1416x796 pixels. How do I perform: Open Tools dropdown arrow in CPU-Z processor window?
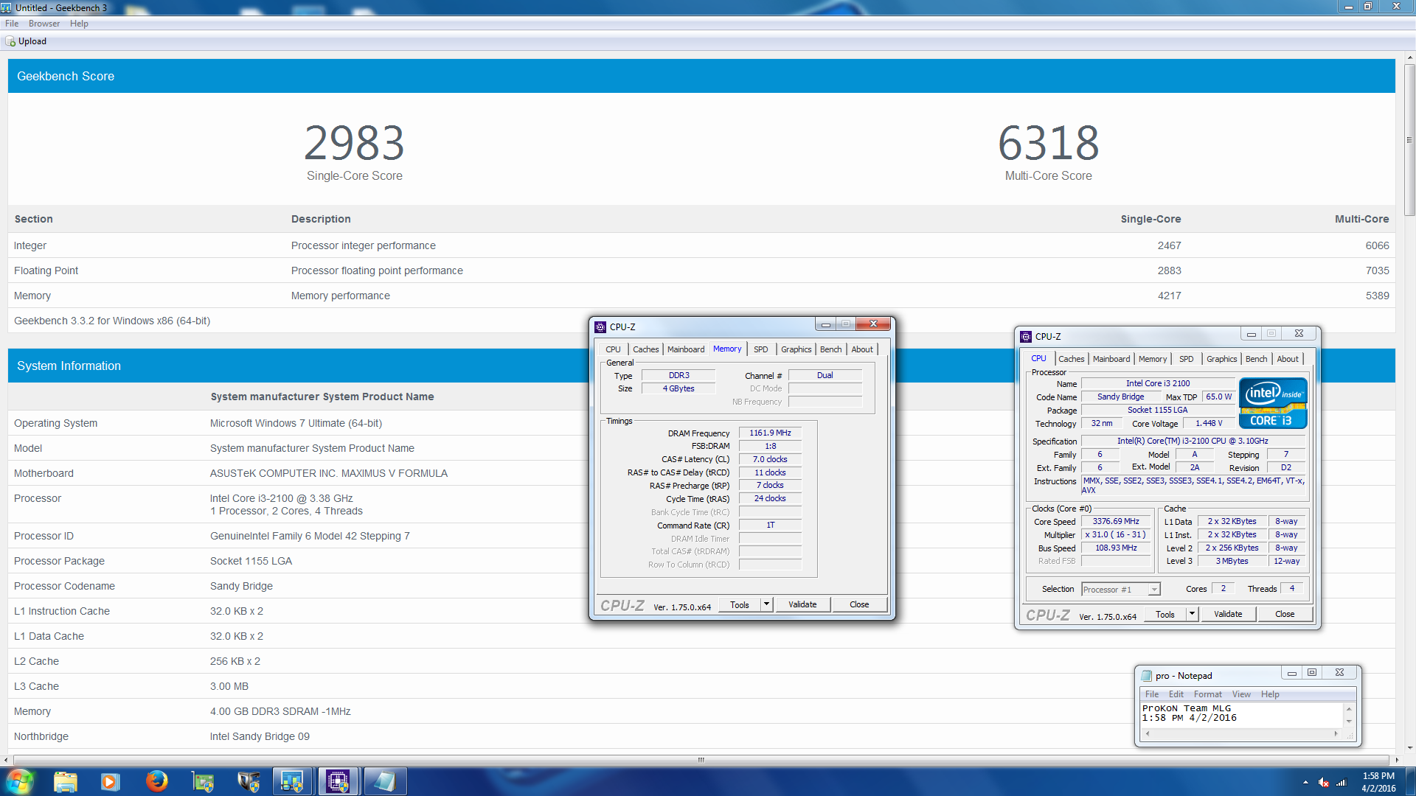[1192, 614]
